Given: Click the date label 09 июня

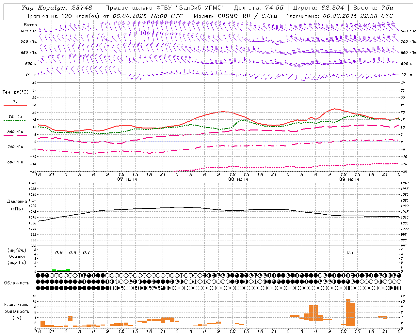Looking at the screenshot, I should [349, 179].
